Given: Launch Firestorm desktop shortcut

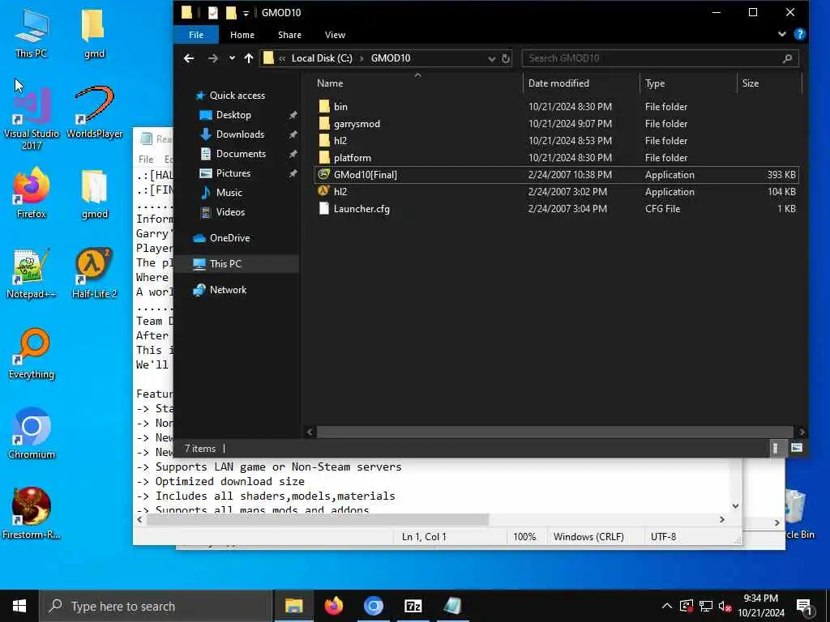Looking at the screenshot, I should [x=32, y=513].
